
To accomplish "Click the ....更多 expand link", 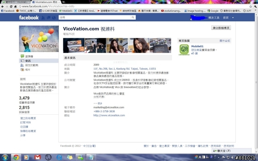I will tap(98, 103).
